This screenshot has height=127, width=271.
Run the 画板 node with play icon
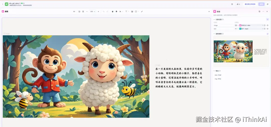pyautogui.click(x=259, y=11)
